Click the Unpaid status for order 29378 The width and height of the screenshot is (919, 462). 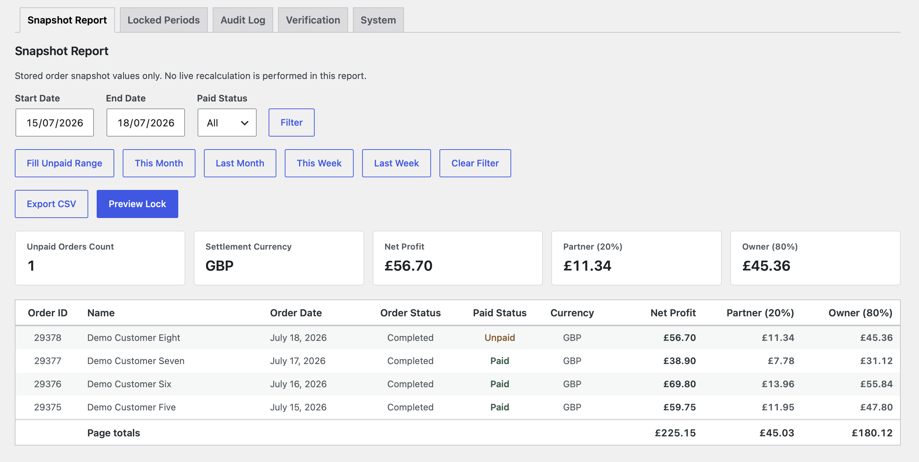coord(500,337)
